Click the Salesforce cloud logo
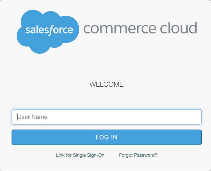The width and height of the screenshot is (211, 171). pyautogui.click(x=48, y=32)
